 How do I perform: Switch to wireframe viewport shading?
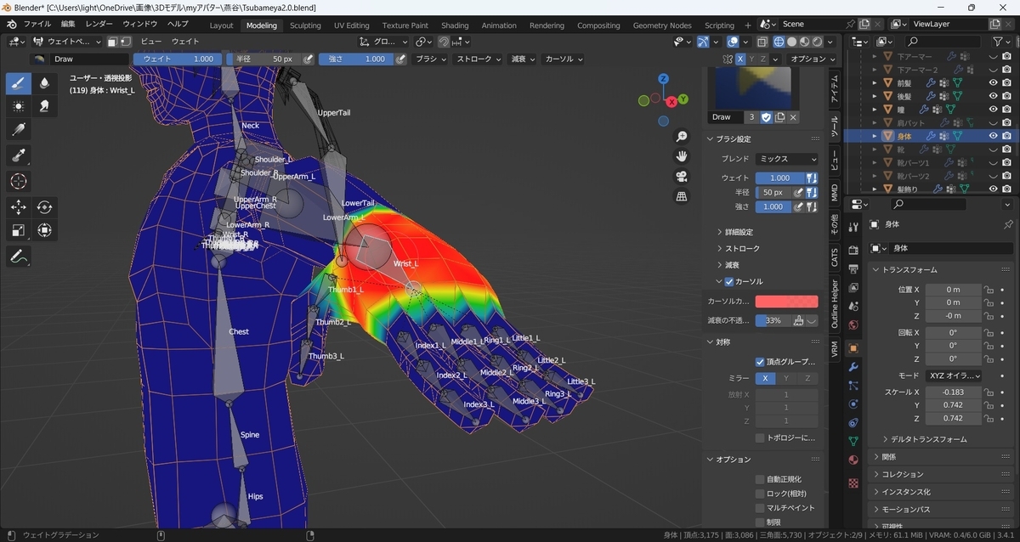click(x=778, y=41)
